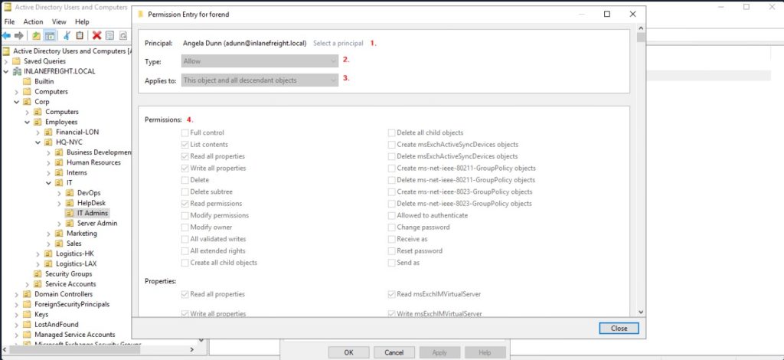The height and width of the screenshot is (360, 784).
Task: Click the Help button in the back dialog
Action: [x=485, y=352]
